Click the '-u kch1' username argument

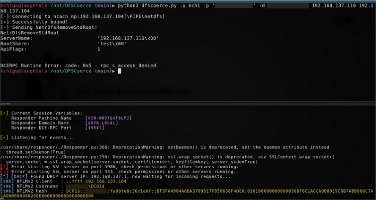190,5
